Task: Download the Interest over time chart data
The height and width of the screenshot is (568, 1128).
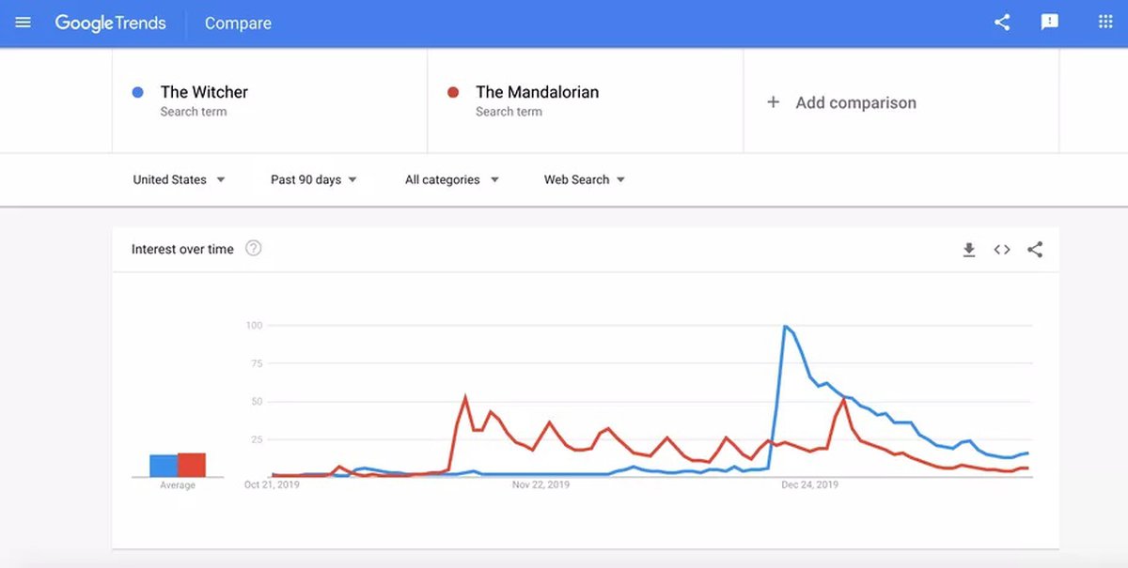Action: pyautogui.click(x=969, y=250)
